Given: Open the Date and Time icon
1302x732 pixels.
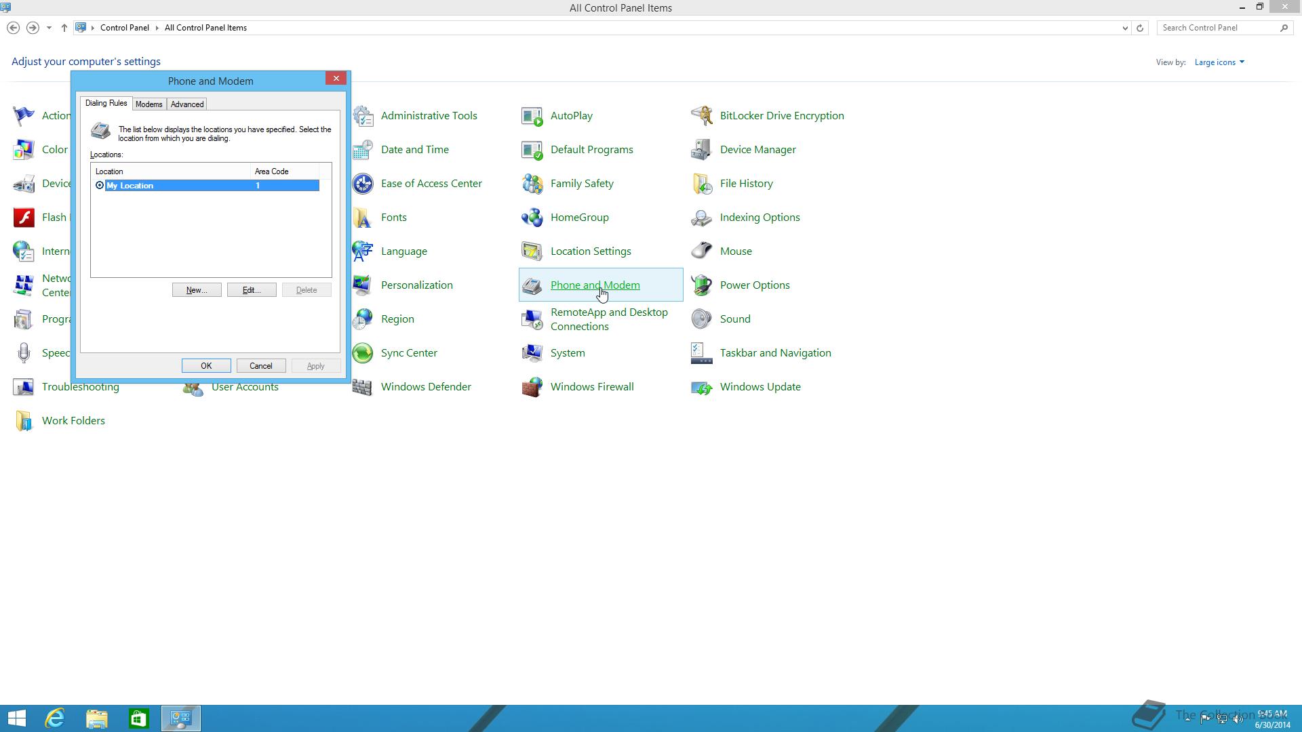Looking at the screenshot, I should coord(363,150).
